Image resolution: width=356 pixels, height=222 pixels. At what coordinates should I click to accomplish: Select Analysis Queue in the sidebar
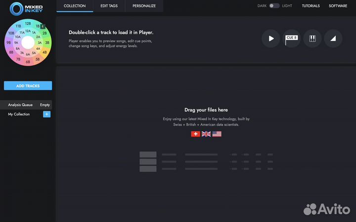coord(20,105)
